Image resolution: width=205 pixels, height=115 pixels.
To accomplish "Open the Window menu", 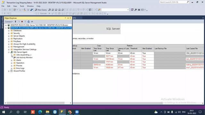I will (30, 6).
